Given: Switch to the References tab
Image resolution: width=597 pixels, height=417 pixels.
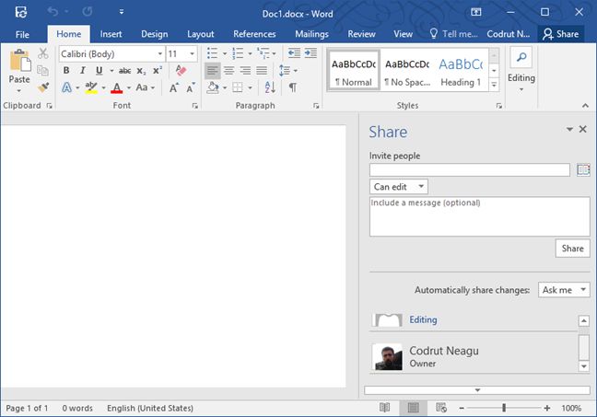Looking at the screenshot, I should (x=254, y=34).
